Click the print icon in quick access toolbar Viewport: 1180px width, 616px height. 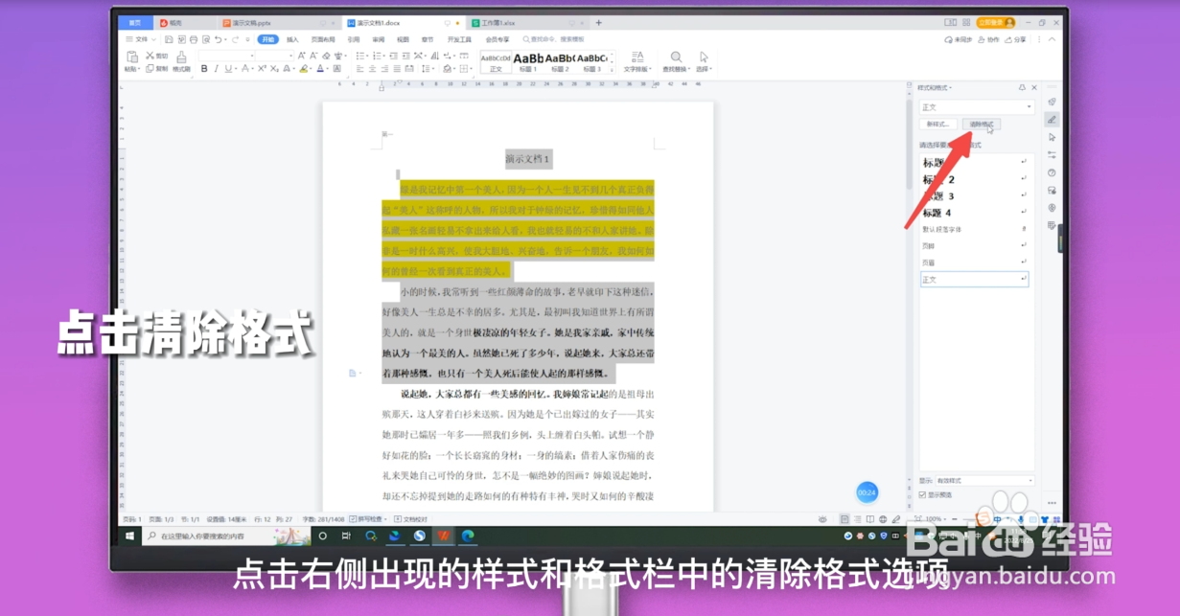[194, 39]
